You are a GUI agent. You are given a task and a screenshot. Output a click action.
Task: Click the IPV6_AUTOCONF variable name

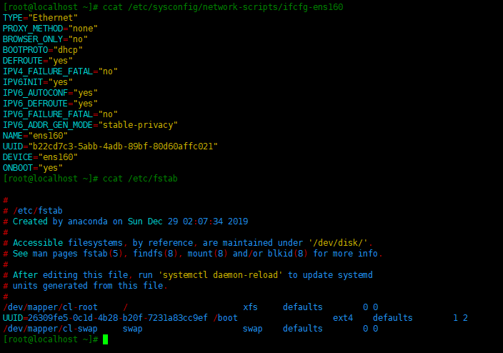[35, 93]
